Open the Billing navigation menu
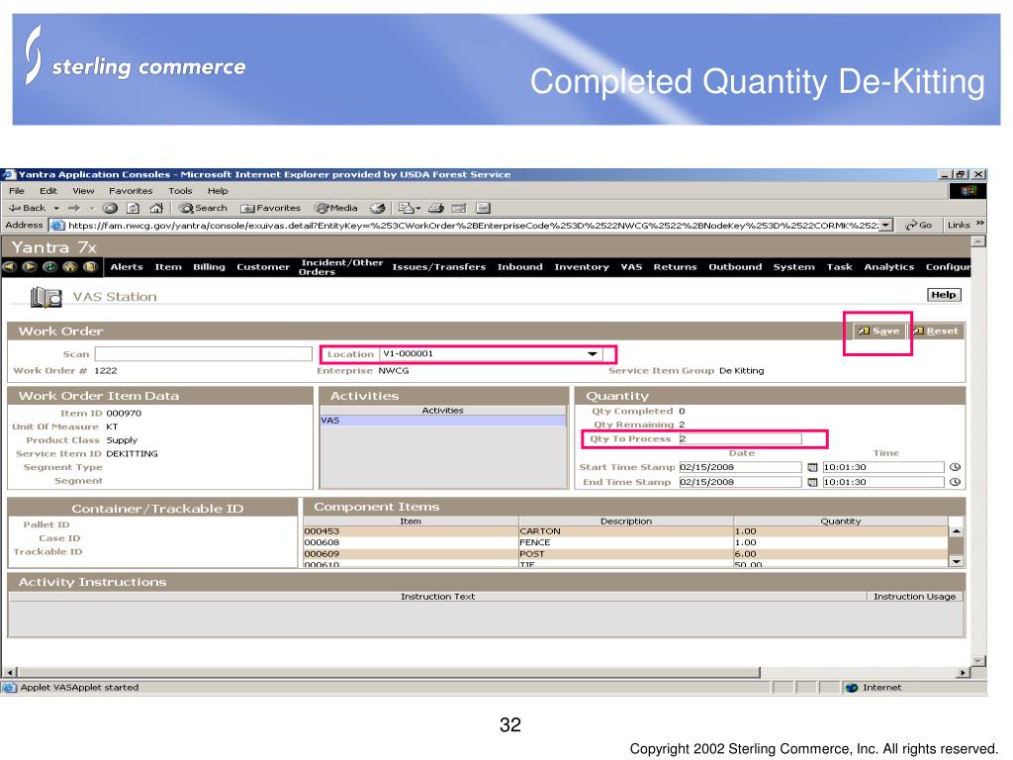This screenshot has width=1013, height=760. (210, 267)
